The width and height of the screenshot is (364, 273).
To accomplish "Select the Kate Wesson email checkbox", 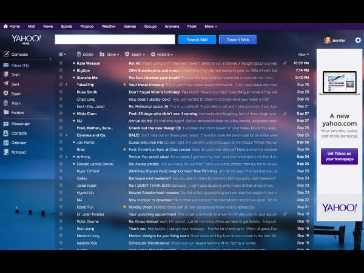I will point(61,63).
